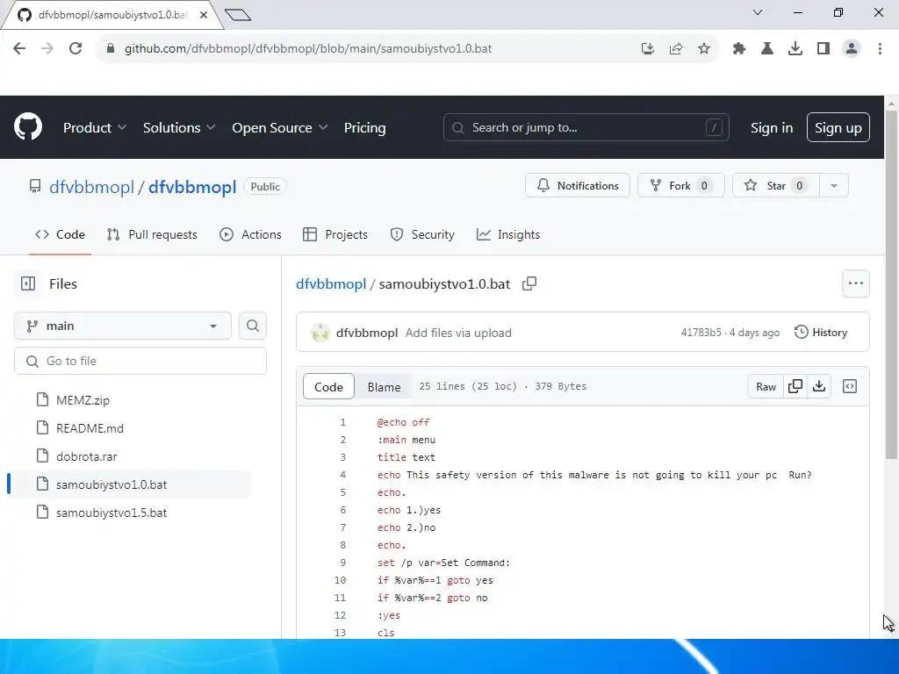Click the Notifications button
The image size is (899, 674).
(578, 186)
